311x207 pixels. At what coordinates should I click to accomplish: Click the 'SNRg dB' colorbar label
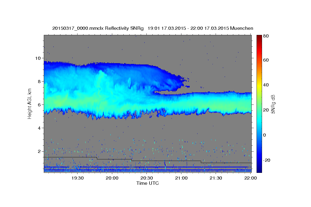(x=273, y=104)
